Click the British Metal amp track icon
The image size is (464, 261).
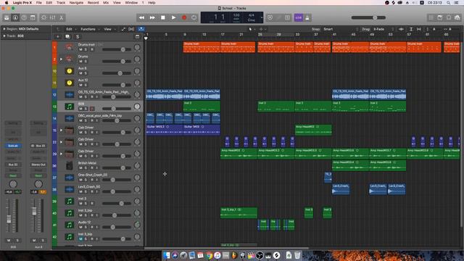(x=70, y=166)
